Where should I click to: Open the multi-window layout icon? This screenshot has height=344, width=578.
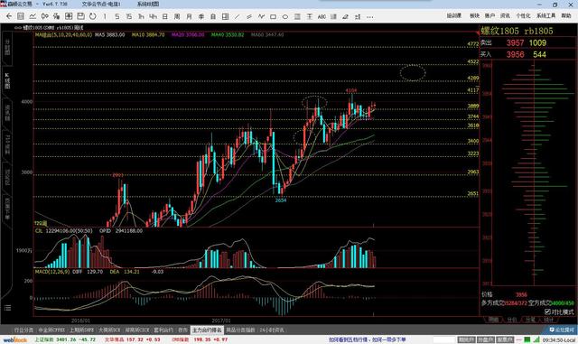[x=225, y=16]
